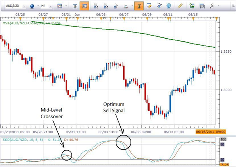Screen dimensions: 236x167
Task: Open the H4 timeframe dropdown
Action: point(50,6)
